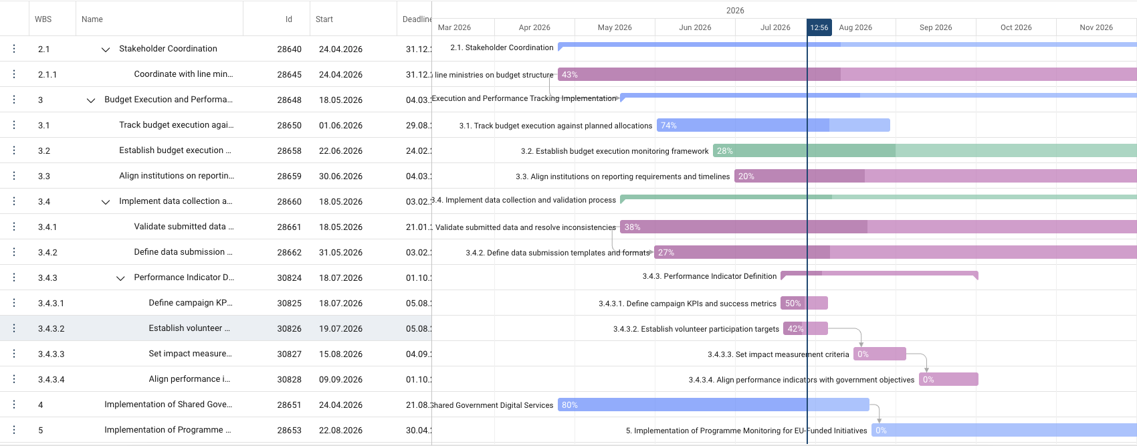This screenshot has height=446, width=1137.
Task: Click the 12:56 current time marker
Action: tap(819, 27)
